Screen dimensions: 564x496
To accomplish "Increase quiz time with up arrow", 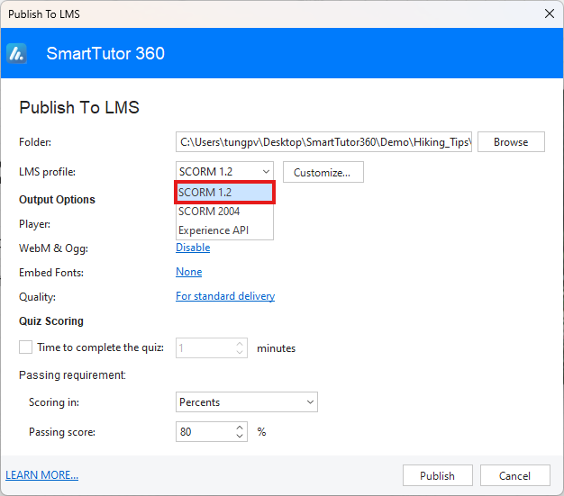I will coord(240,344).
